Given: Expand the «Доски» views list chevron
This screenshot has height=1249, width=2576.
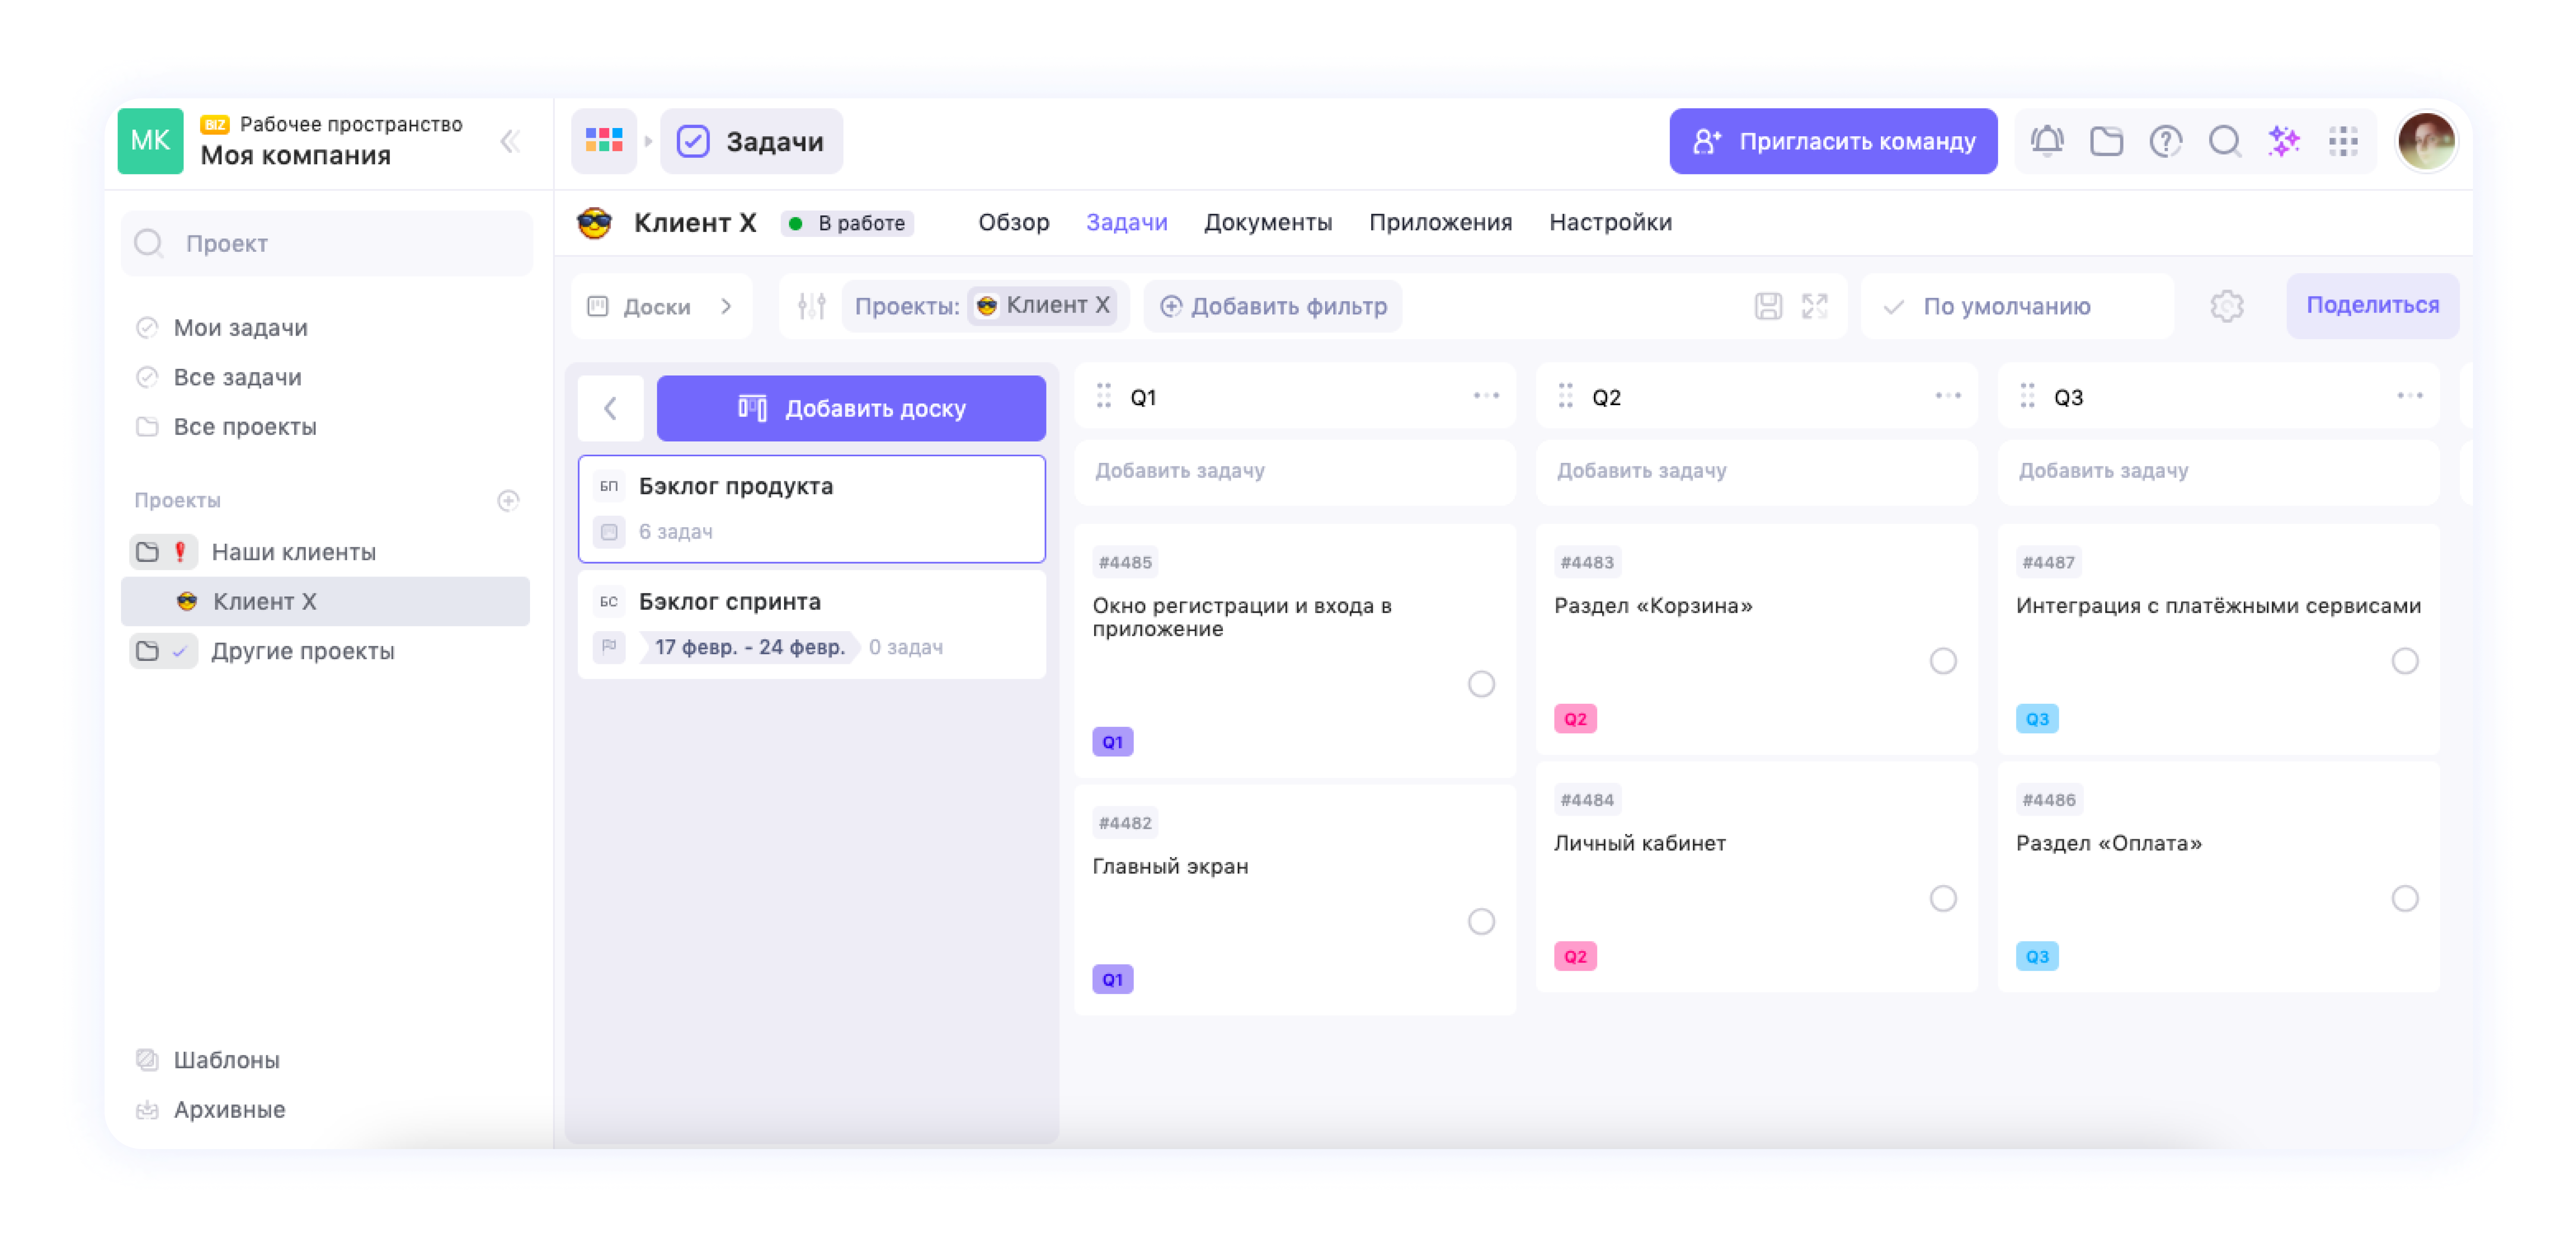Looking at the screenshot, I should (727, 306).
